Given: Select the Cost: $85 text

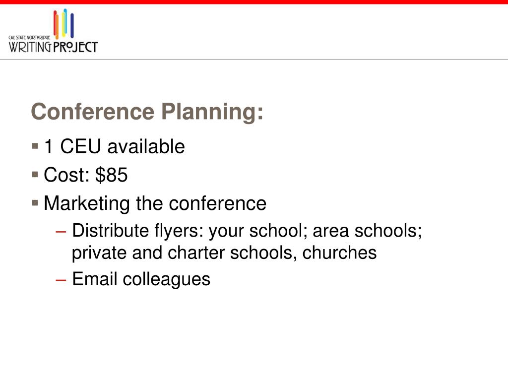Looking at the screenshot, I should (x=86, y=175).
